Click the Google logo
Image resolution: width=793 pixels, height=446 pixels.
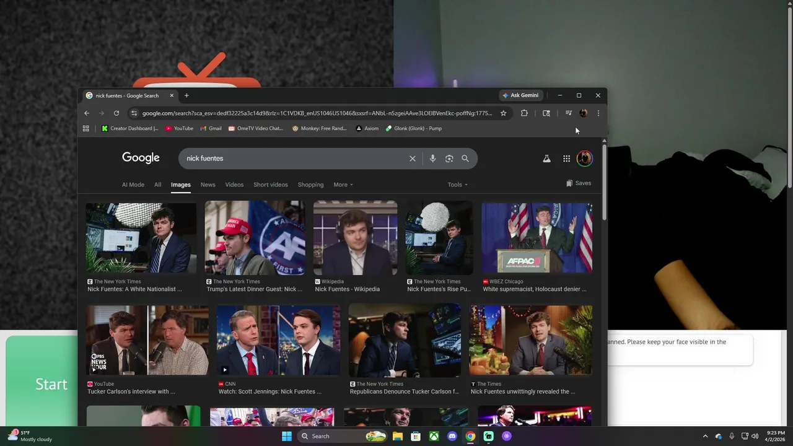141,158
